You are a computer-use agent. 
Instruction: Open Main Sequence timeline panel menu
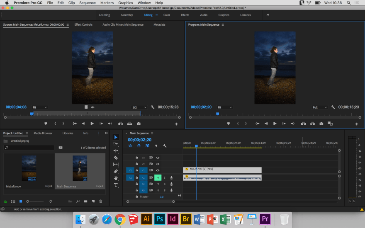[x=152, y=133]
